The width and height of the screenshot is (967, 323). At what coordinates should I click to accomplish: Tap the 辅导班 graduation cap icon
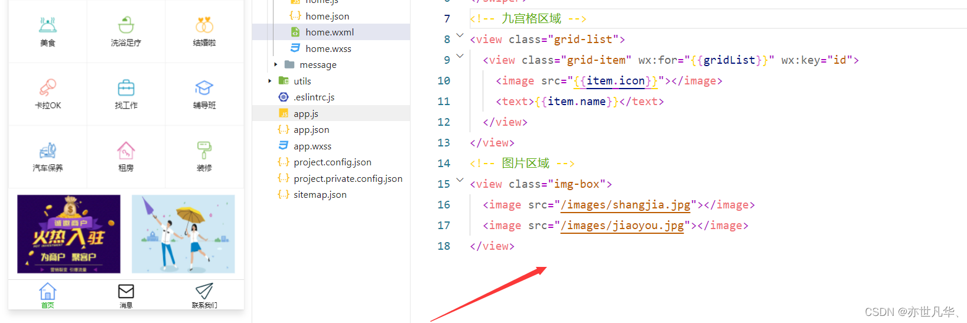204,87
